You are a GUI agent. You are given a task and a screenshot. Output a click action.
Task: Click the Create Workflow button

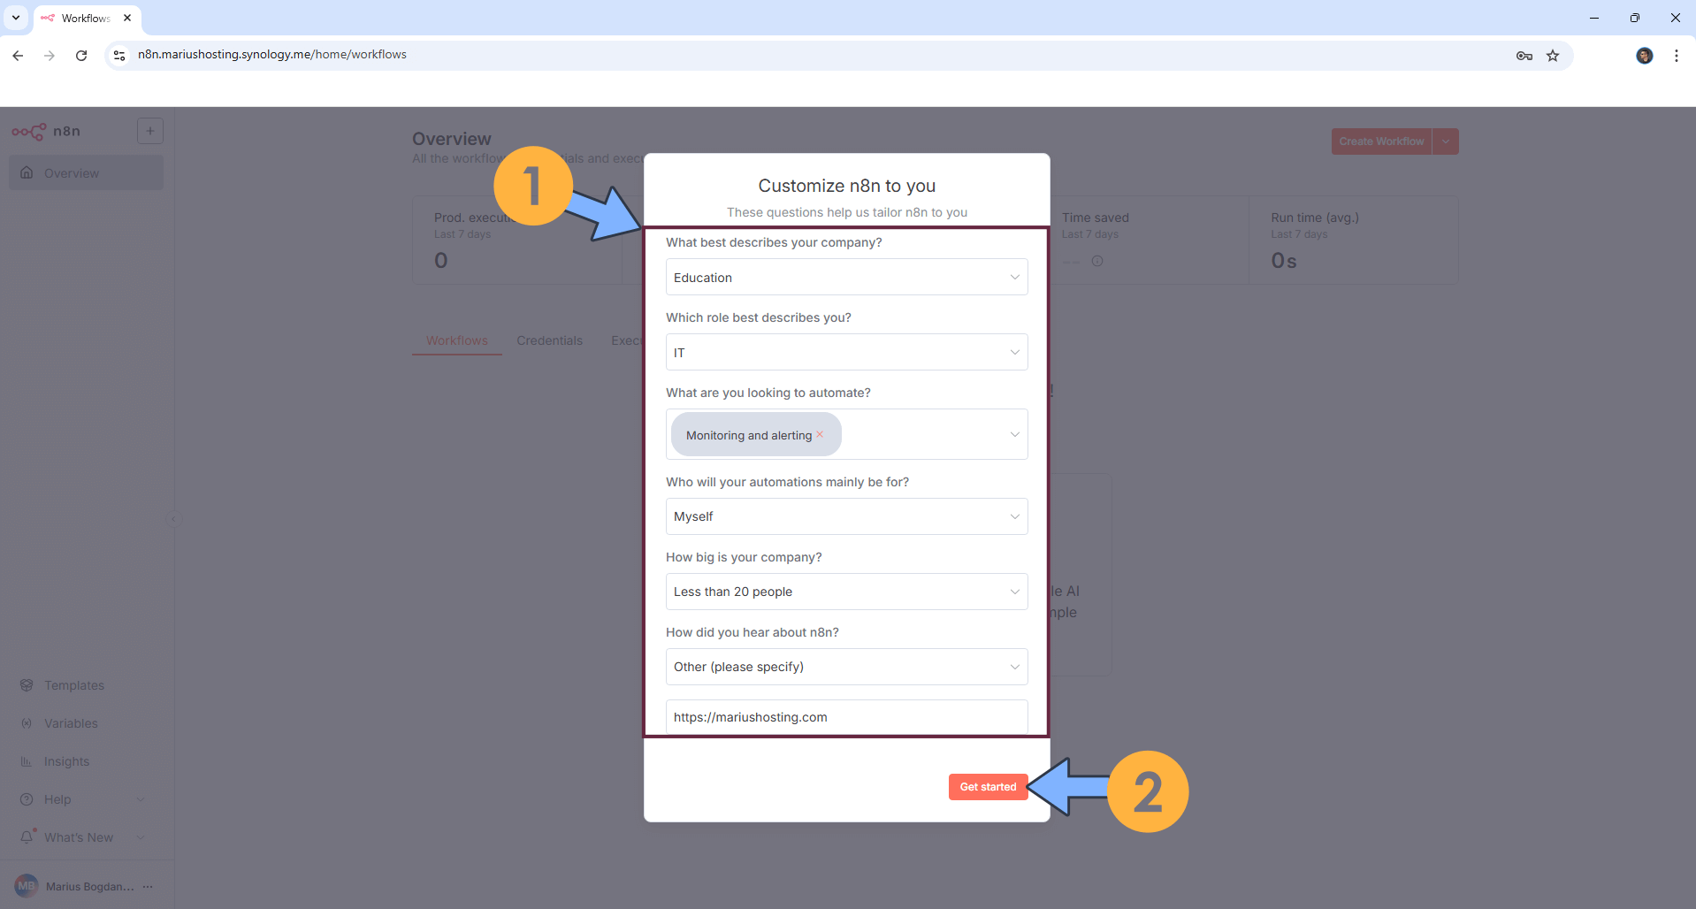point(1381,141)
